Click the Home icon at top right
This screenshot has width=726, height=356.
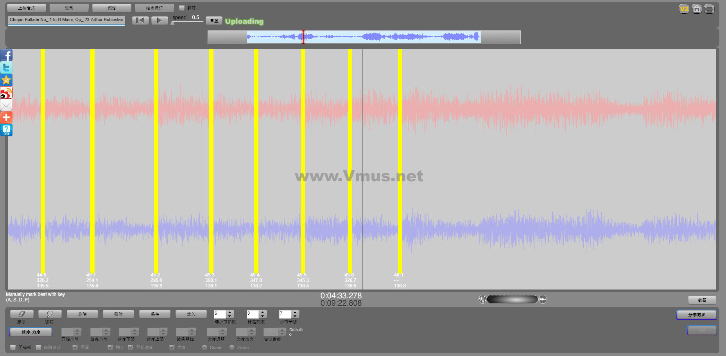(x=696, y=9)
